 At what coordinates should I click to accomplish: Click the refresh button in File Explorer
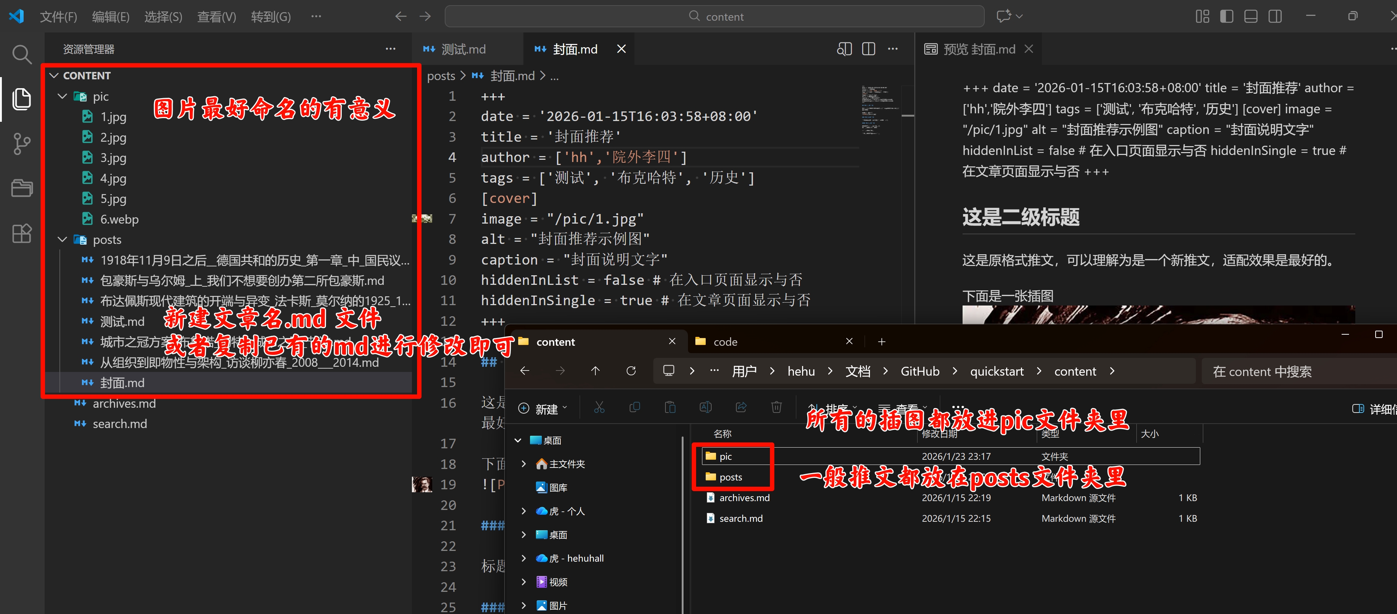click(x=631, y=370)
